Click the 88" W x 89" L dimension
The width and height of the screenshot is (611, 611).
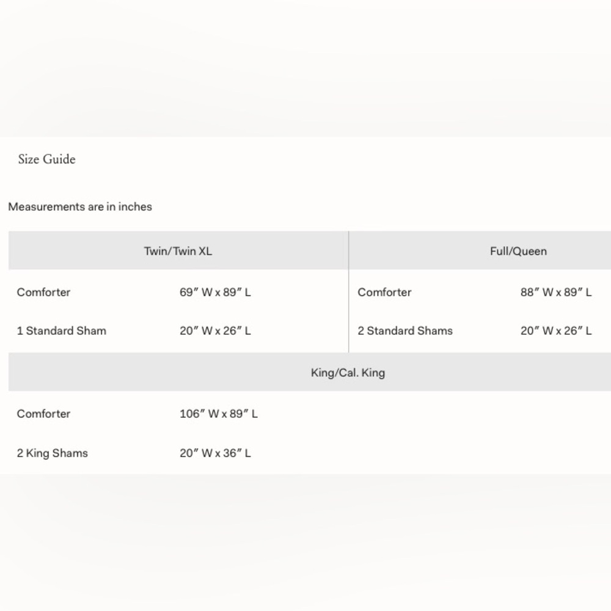[x=556, y=292]
